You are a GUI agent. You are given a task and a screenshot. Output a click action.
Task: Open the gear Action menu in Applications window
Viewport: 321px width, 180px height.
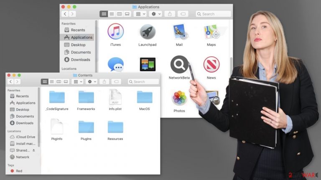155,14
